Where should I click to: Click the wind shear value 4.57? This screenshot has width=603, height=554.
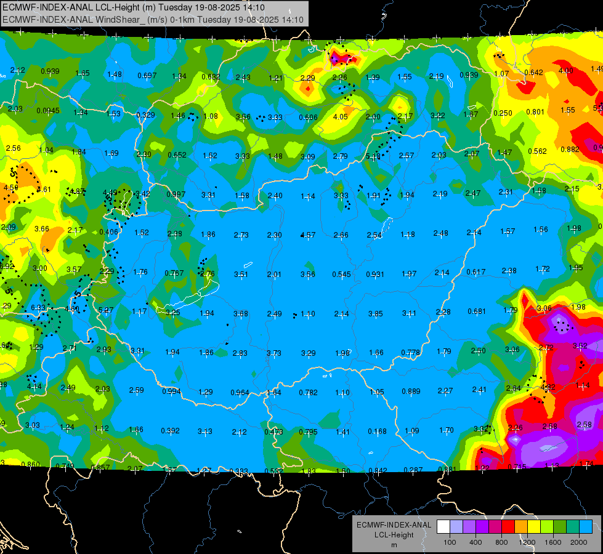(308, 235)
